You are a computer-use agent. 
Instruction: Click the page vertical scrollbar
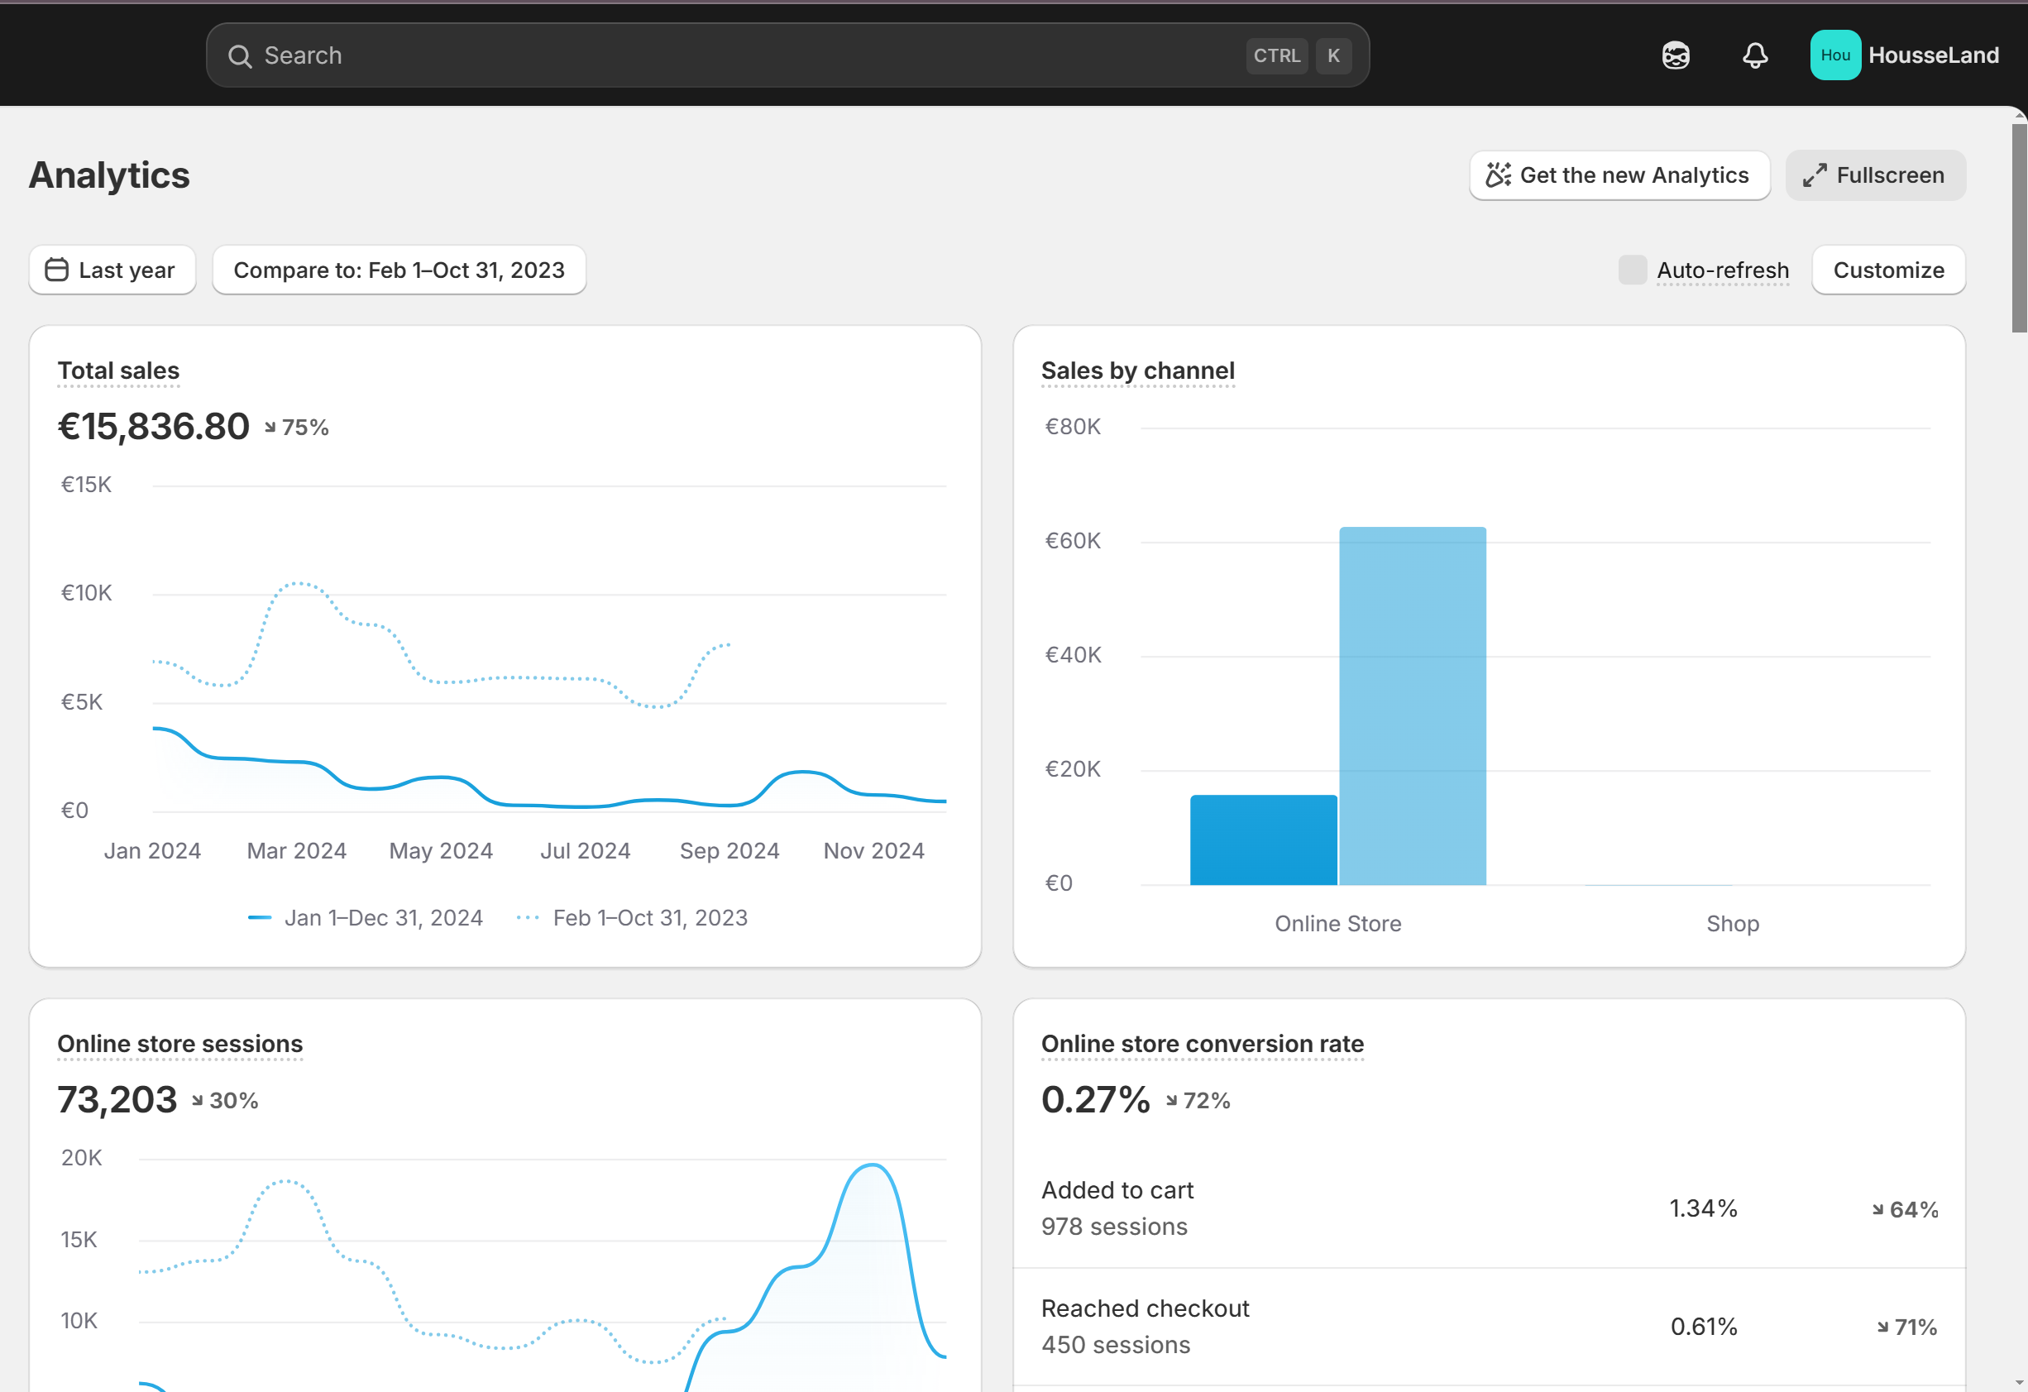tap(2018, 227)
